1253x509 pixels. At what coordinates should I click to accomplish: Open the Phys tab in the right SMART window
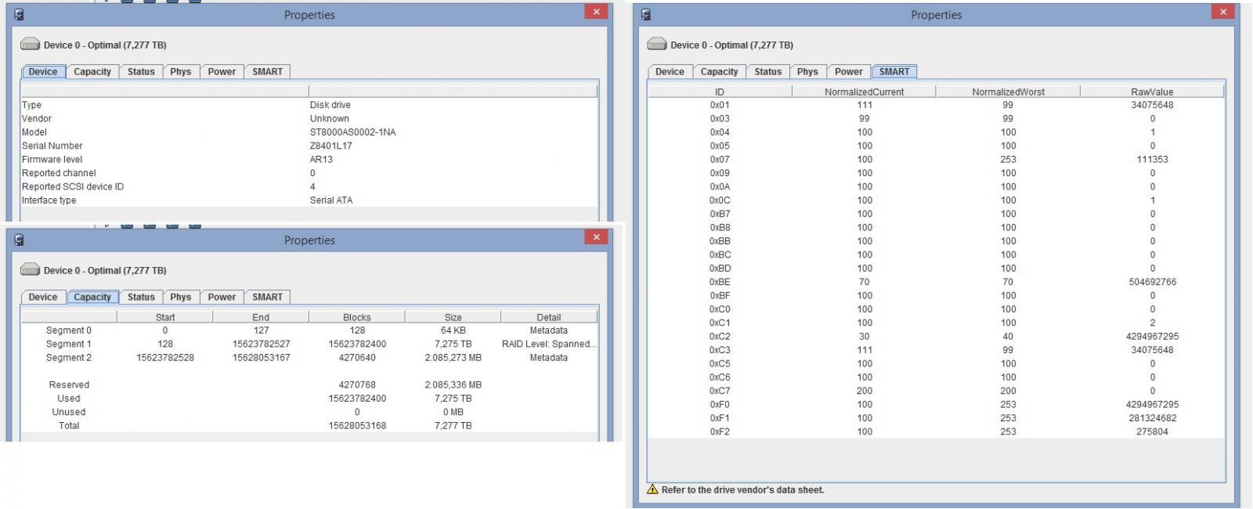(x=807, y=71)
